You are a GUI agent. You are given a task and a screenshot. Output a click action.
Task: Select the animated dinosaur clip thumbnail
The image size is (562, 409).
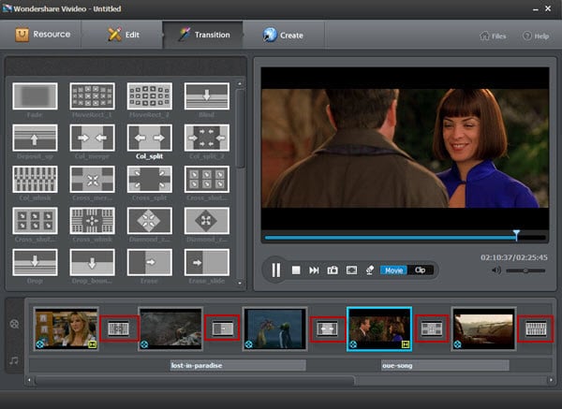point(274,329)
